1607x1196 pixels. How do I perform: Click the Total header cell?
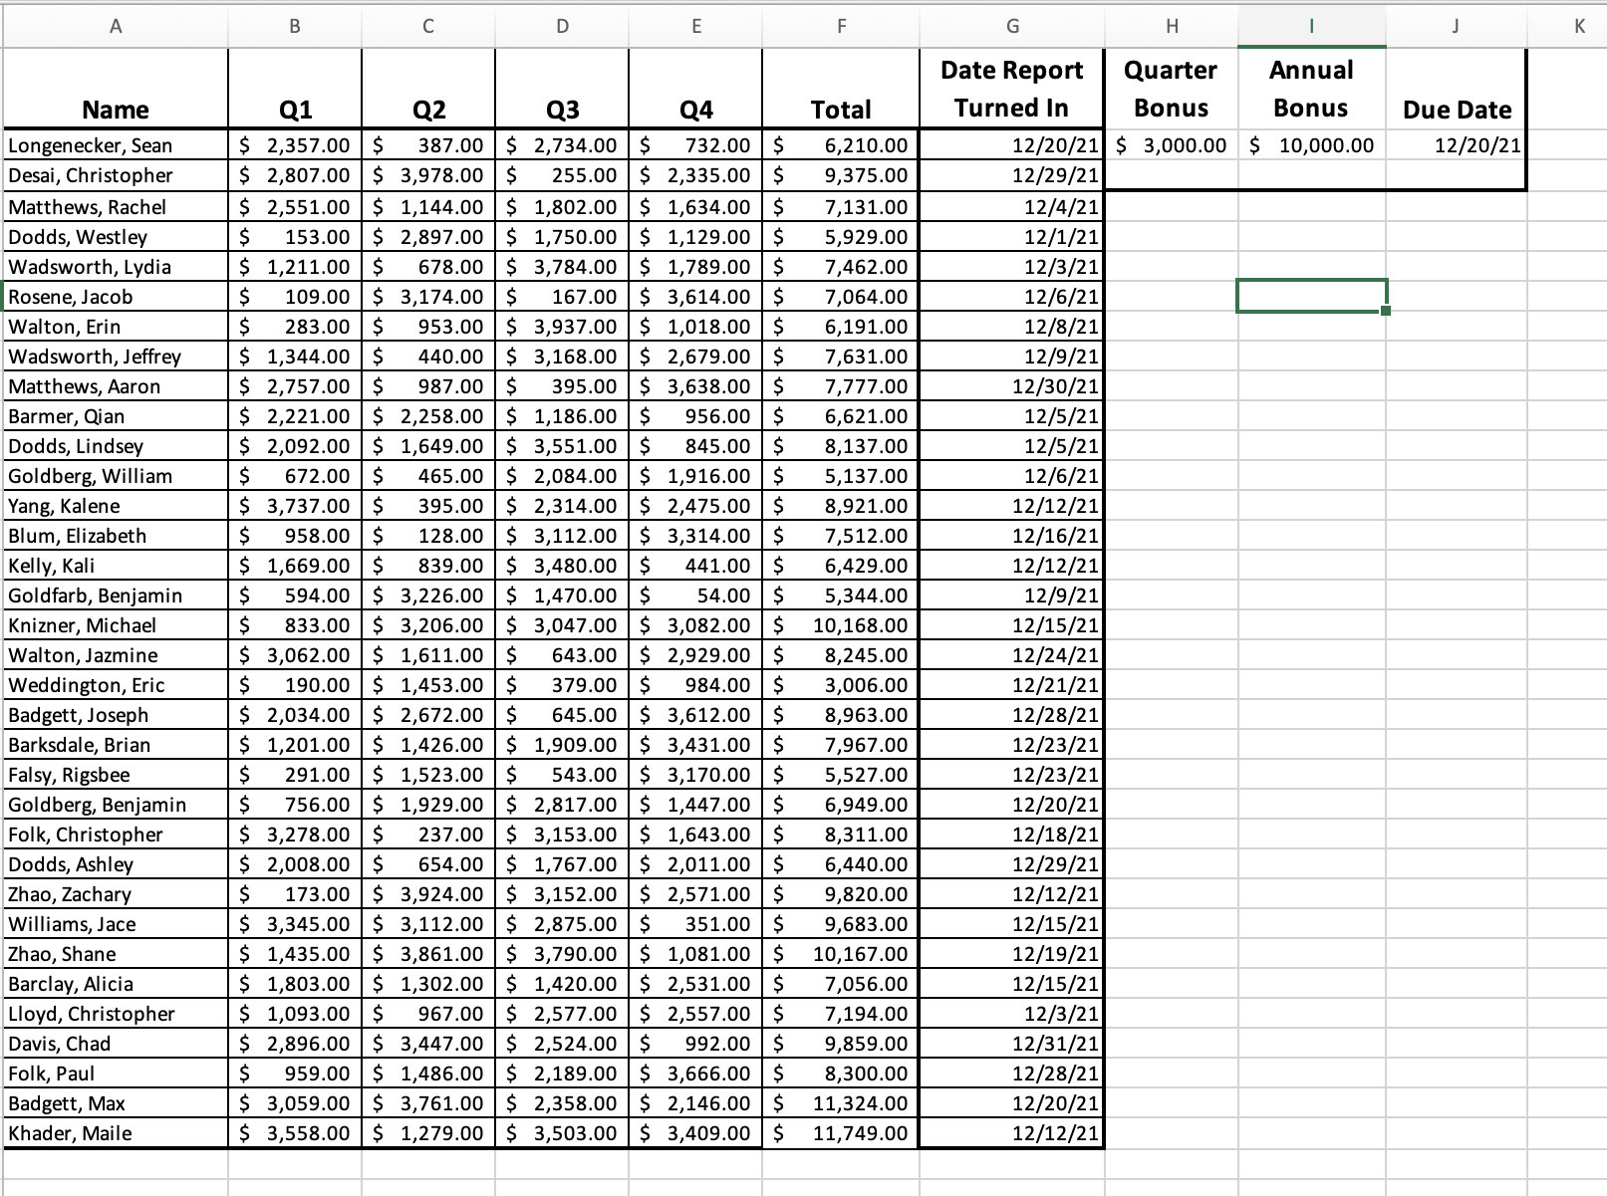[840, 110]
